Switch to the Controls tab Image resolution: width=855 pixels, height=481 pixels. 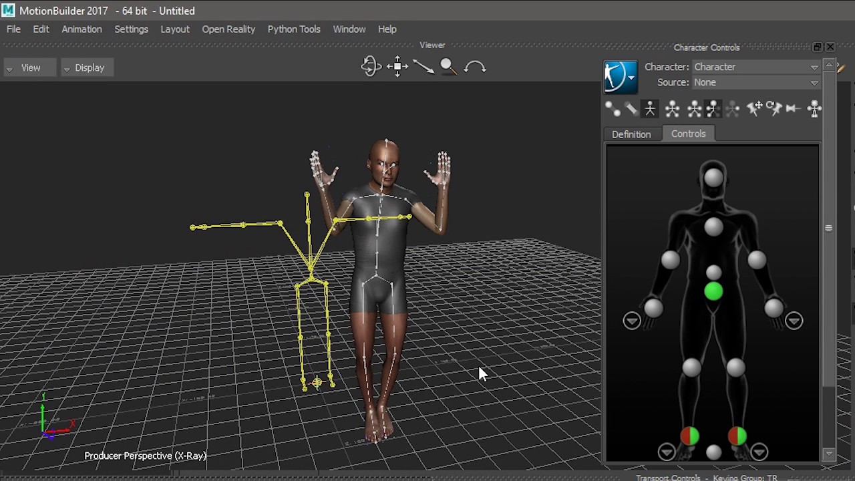point(688,134)
